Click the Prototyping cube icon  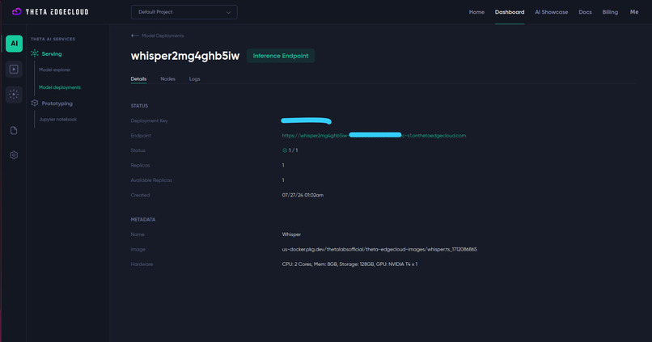[x=35, y=103]
